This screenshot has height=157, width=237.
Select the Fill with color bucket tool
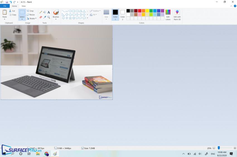pyautogui.click(x=45, y=12)
